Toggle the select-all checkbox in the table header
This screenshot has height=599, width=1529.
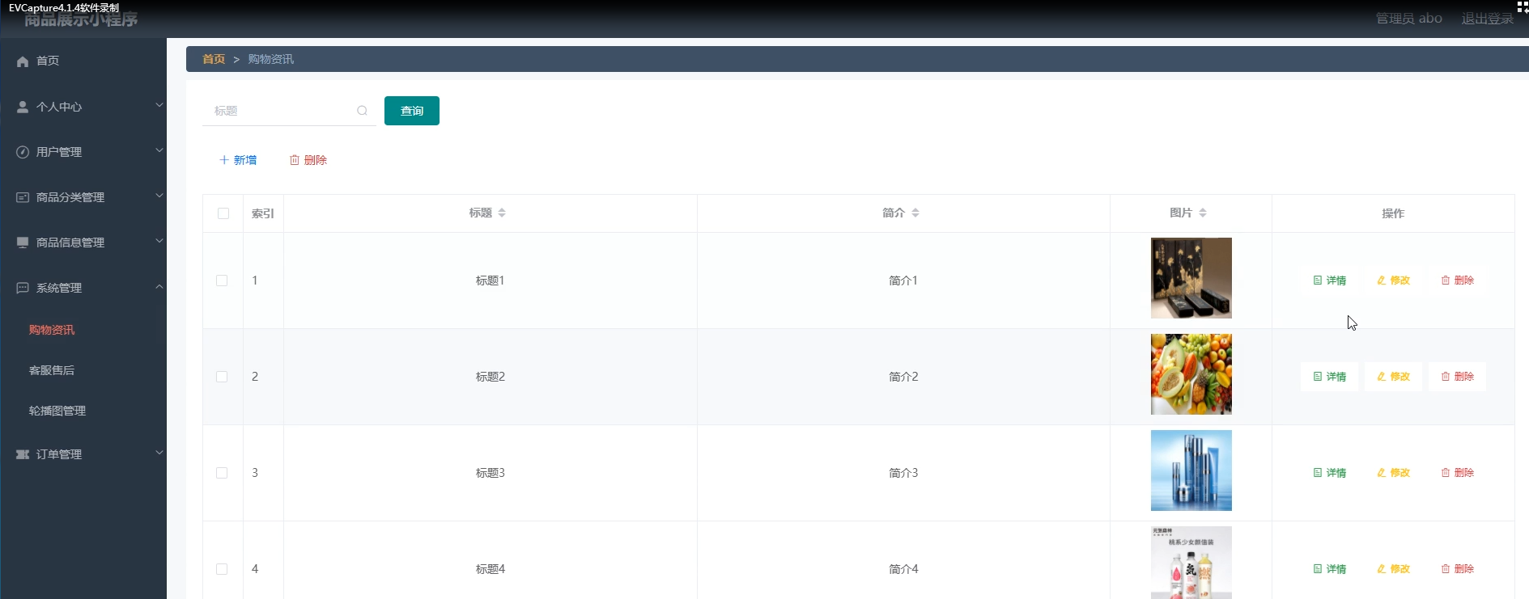point(223,213)
